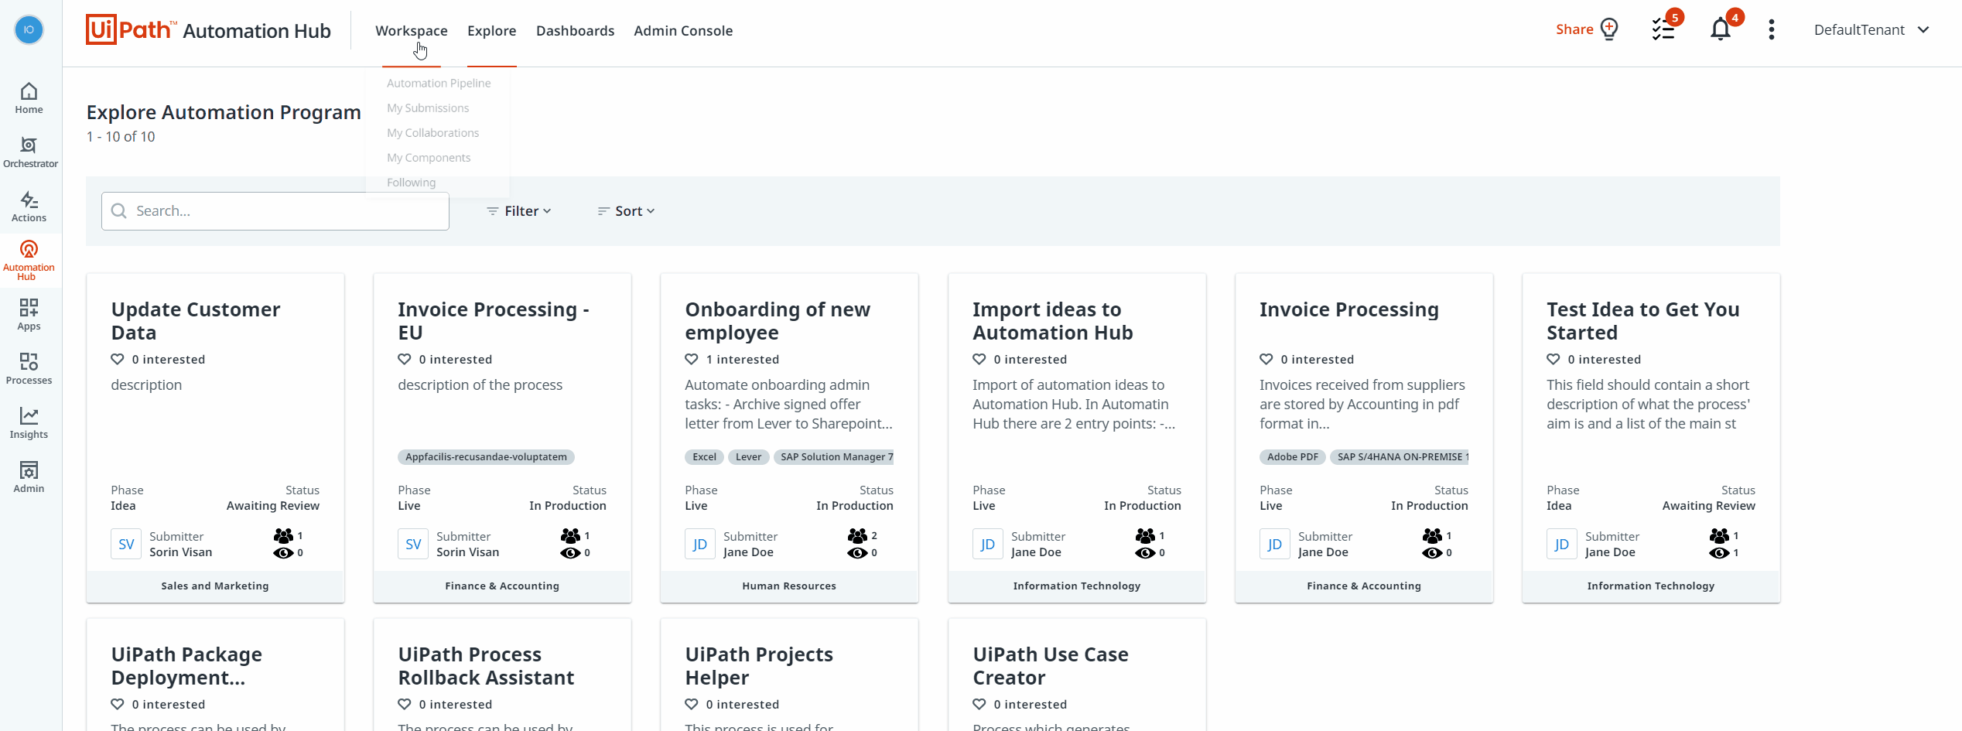Click eye icon on Invoice Processing - EU card
Screen dimensions: 1962x731
[570, 552]
